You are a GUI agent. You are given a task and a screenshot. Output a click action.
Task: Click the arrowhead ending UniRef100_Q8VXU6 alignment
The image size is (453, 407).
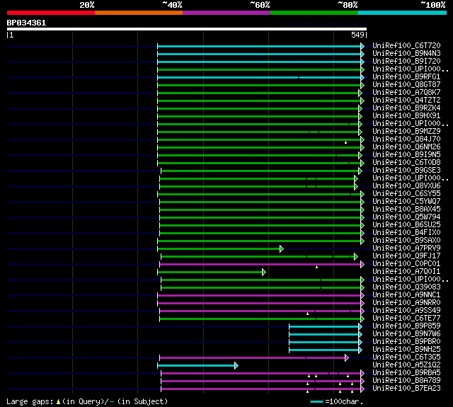(x=355, y=187)
